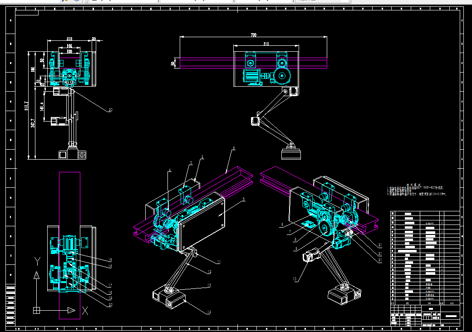Pick part balloon number 11
The width and height of the screenshot is (472, 332).
pos(219,262)
